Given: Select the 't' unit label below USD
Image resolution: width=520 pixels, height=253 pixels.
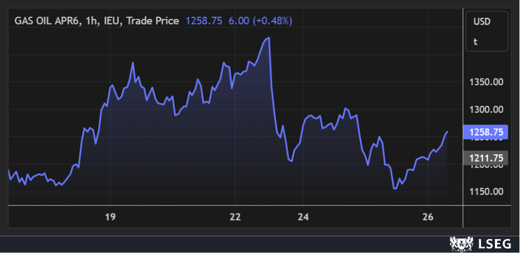Looking at the screenshot, I should point(475,41).
